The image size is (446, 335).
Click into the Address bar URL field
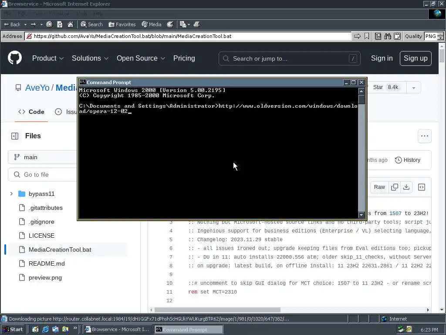tap(188, 36)
